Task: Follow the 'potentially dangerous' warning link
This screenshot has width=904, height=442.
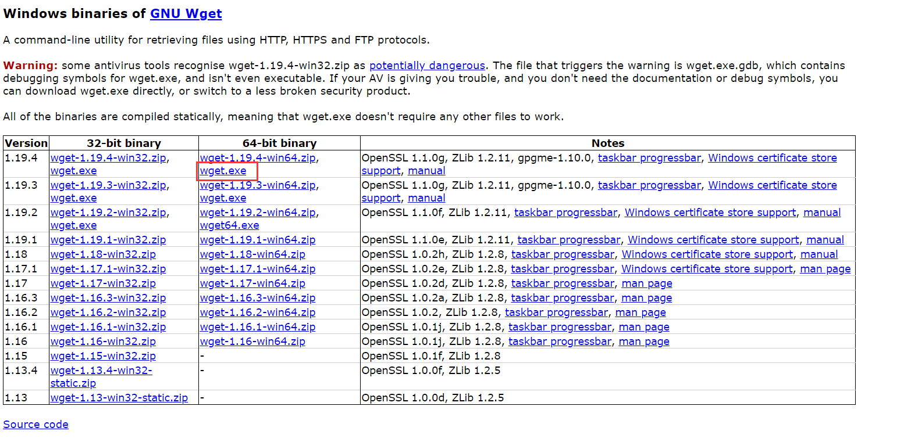Action: coord(427,66)
